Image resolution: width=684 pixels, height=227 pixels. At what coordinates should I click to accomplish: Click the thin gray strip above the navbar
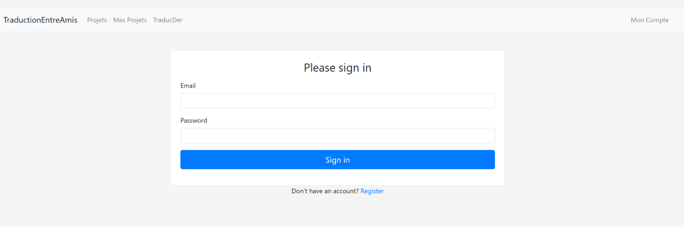click(x=342, y=4)
